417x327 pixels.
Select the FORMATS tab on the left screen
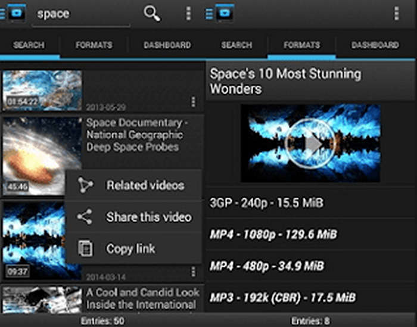pos(94,45)
